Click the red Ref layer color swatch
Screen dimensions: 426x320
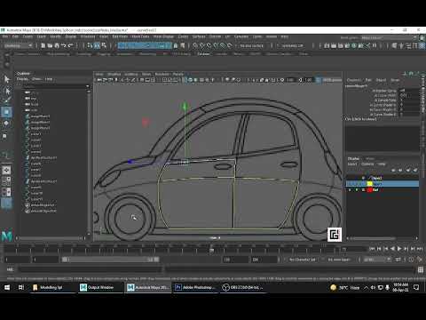(x=370, y=189)
